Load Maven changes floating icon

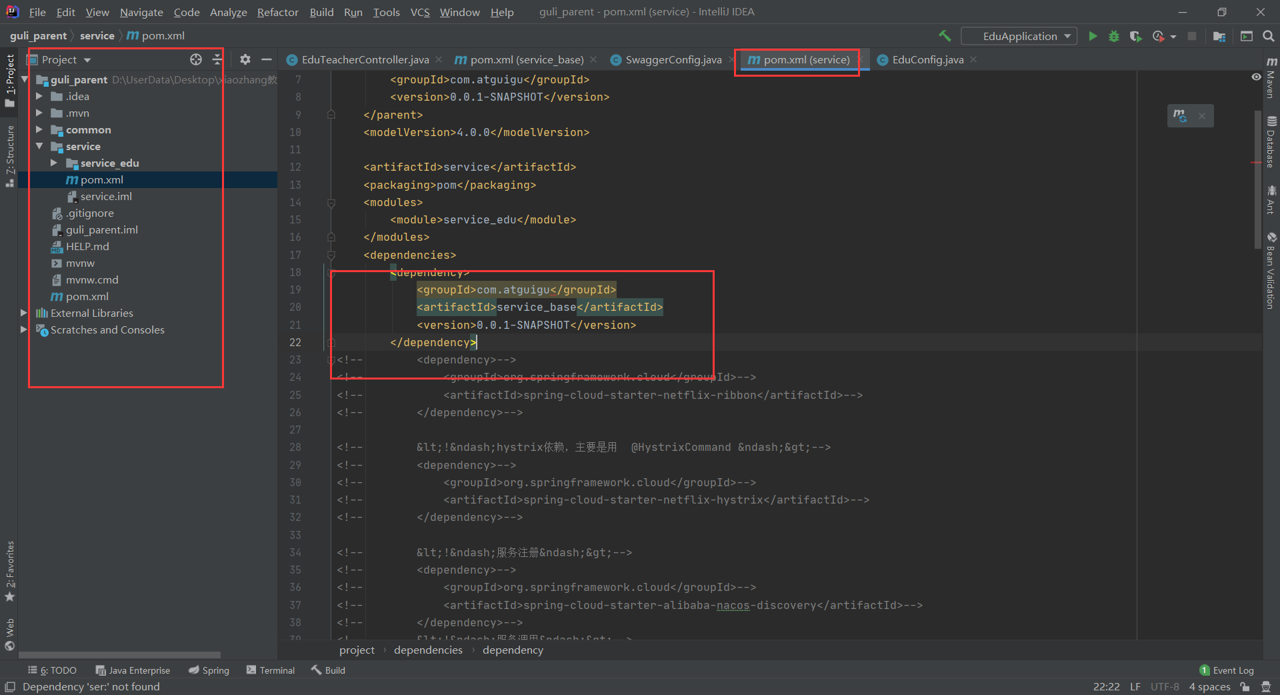point(1181,115)
